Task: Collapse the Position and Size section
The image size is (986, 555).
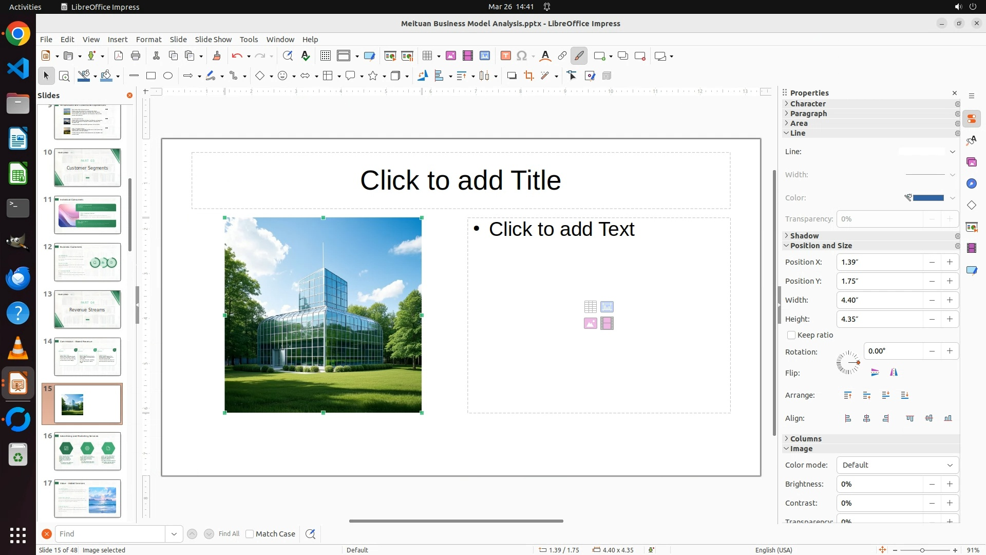Action: pos(821,246)
